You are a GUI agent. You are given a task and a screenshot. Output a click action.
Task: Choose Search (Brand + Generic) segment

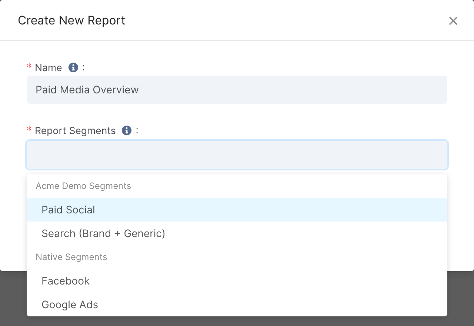(237, 233)
